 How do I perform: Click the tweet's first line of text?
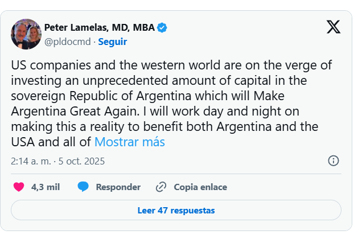(171, 65)
